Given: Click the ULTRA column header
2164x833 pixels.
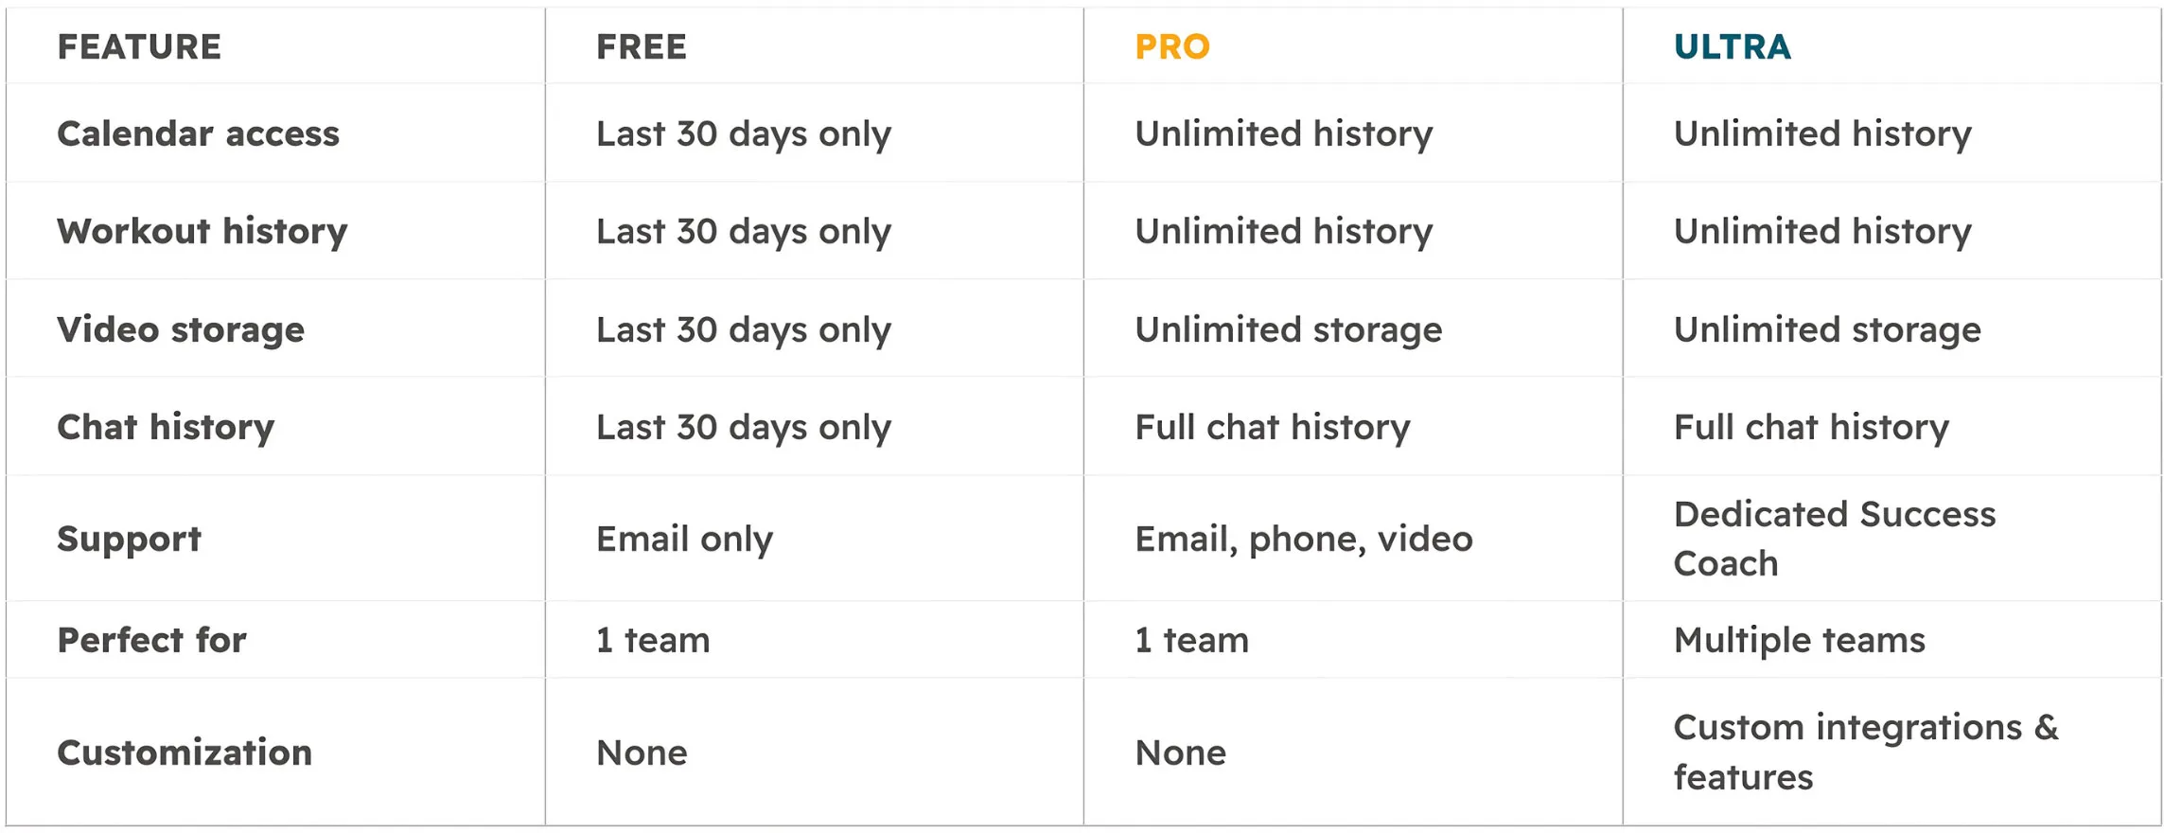Looking at the screenshot, I should (1732, 46).
